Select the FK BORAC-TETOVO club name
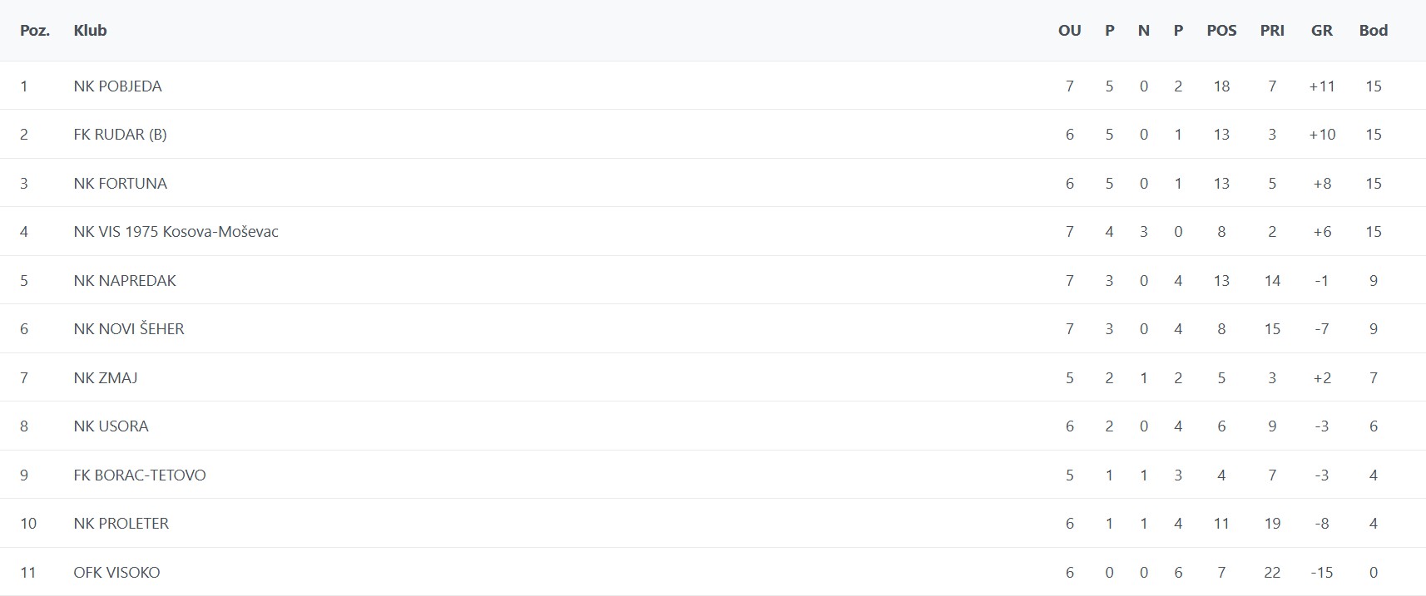This screenshot has width=1426, height=596. [x=140, y=475]
